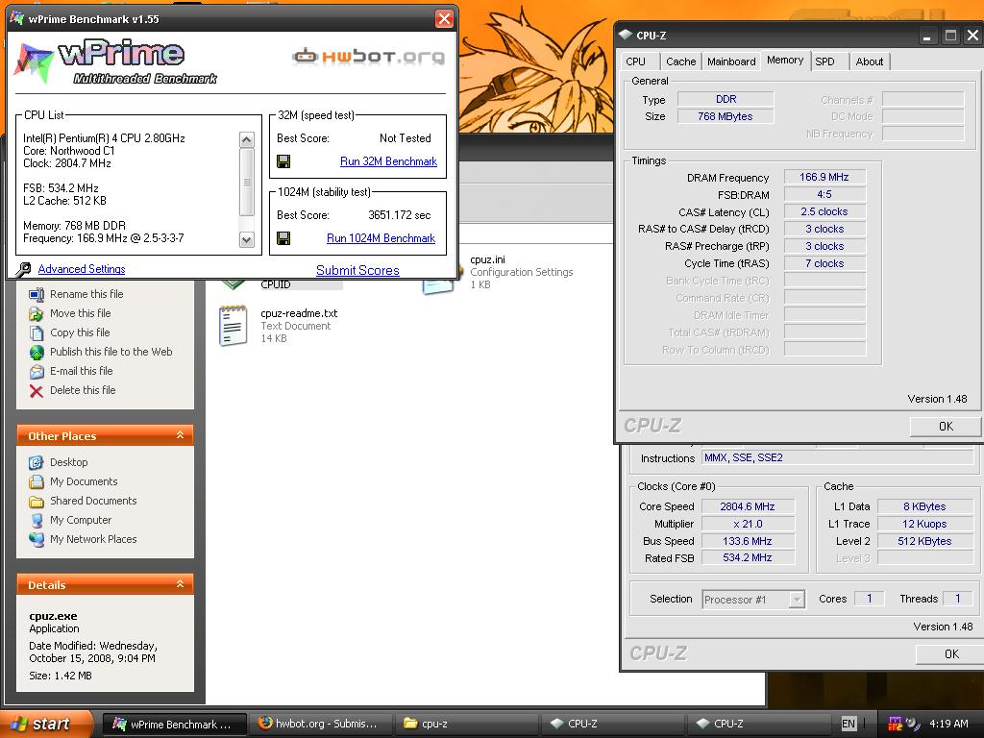Open the About tab in CPU-Z
This screenshot has width=984, height=738.
pos(869,61)
